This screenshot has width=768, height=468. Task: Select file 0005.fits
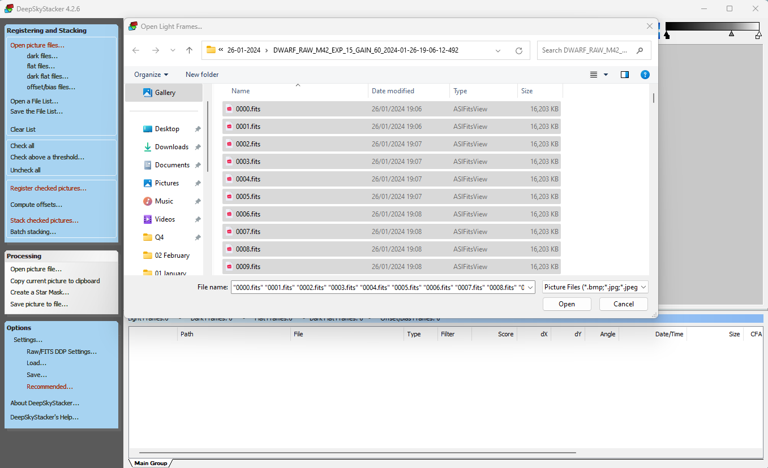tap(391, 197)
